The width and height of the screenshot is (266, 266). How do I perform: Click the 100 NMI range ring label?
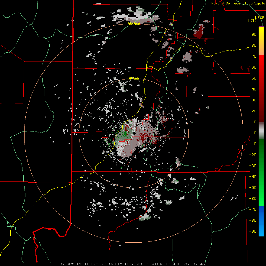point(134,24)
